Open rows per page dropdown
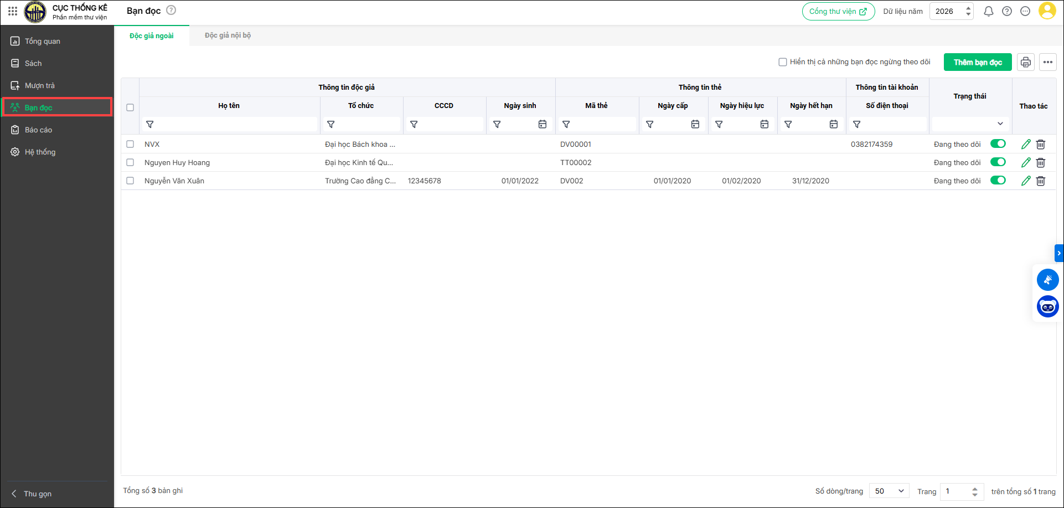This screenshot has height=508, width=1064. [x=889, y=491]
